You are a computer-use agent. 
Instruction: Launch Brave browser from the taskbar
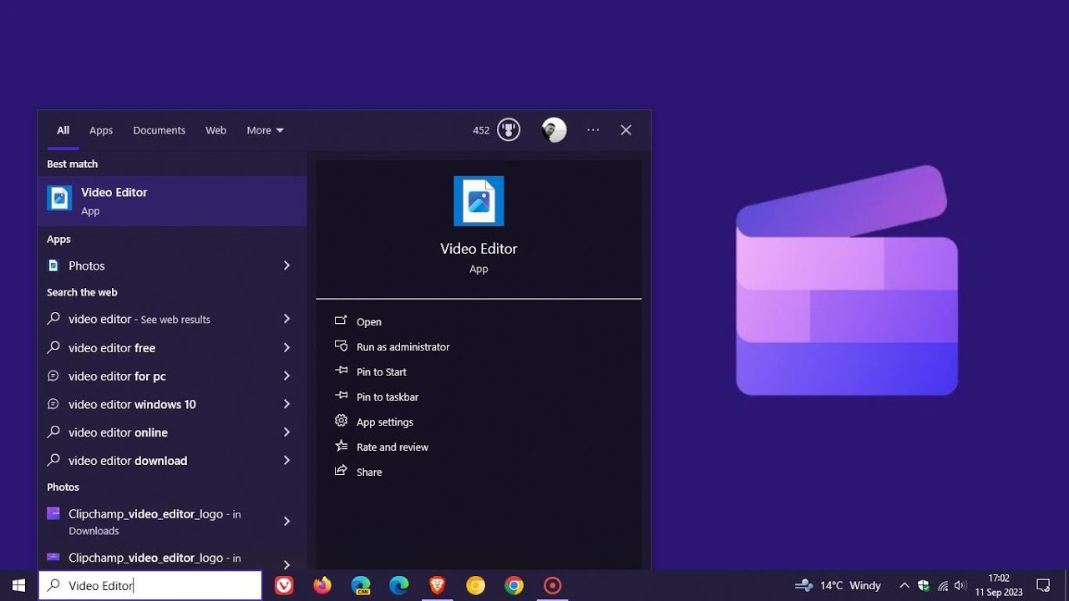pos(438,585)
